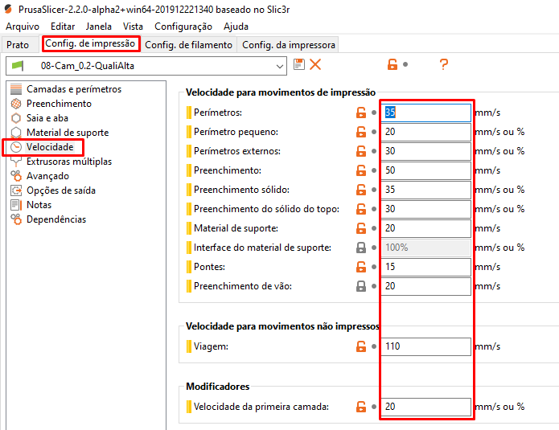Image resolution: width=559 pixels, height=430 pixels.
Task: Open the Janela menu
Action: tap(99, 27)
